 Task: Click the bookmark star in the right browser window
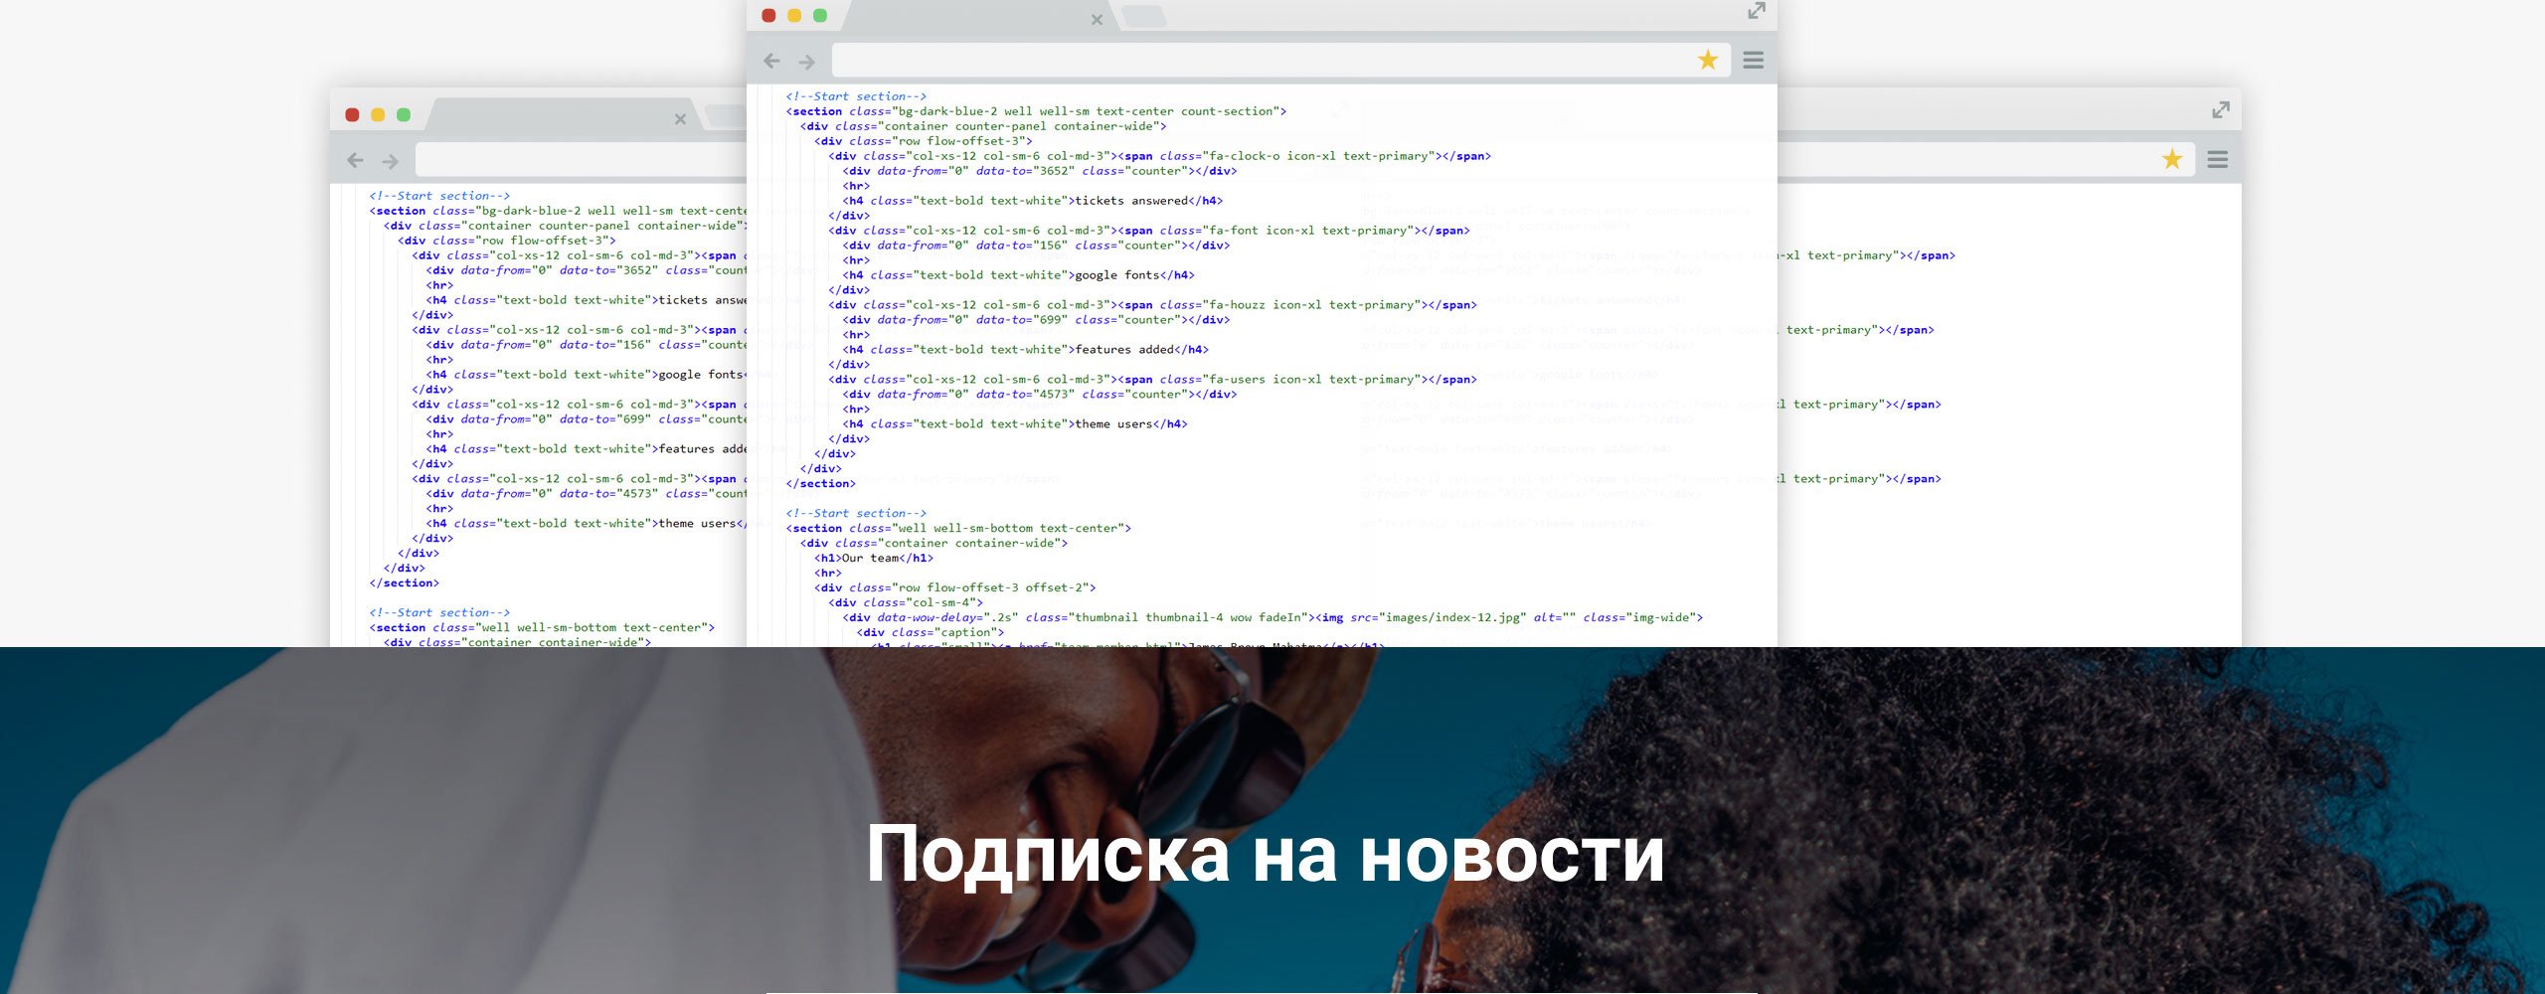(x=2172, y=159)
